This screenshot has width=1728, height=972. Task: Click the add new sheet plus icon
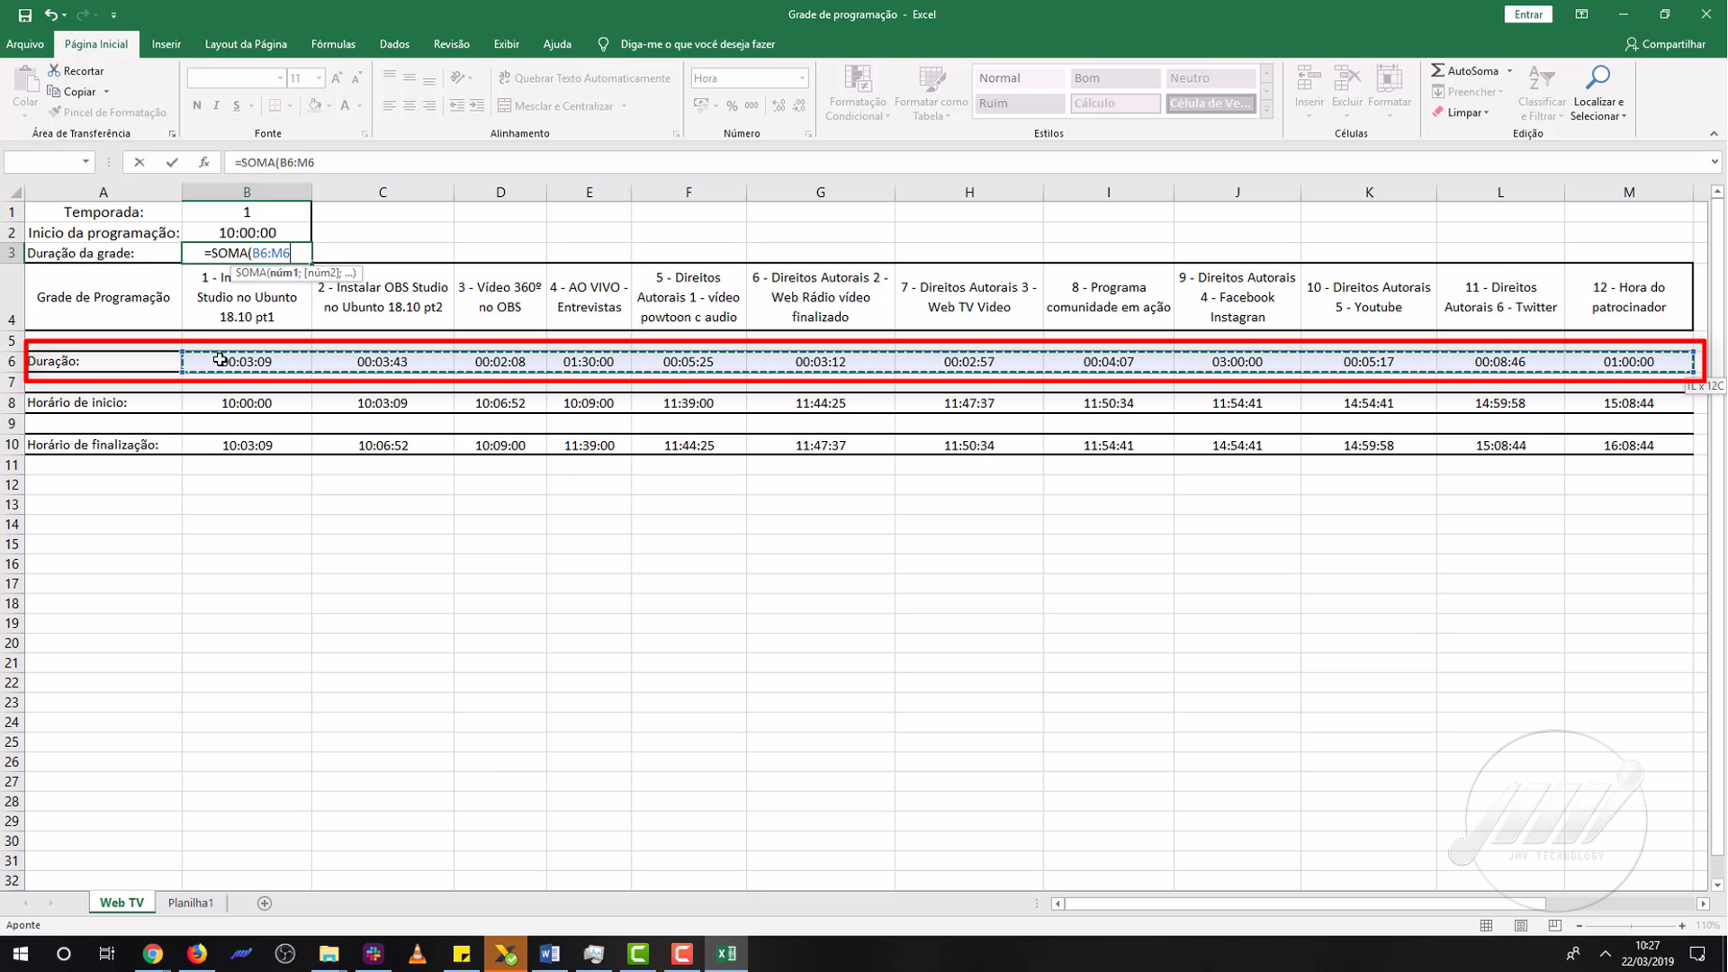pos(264,903)
